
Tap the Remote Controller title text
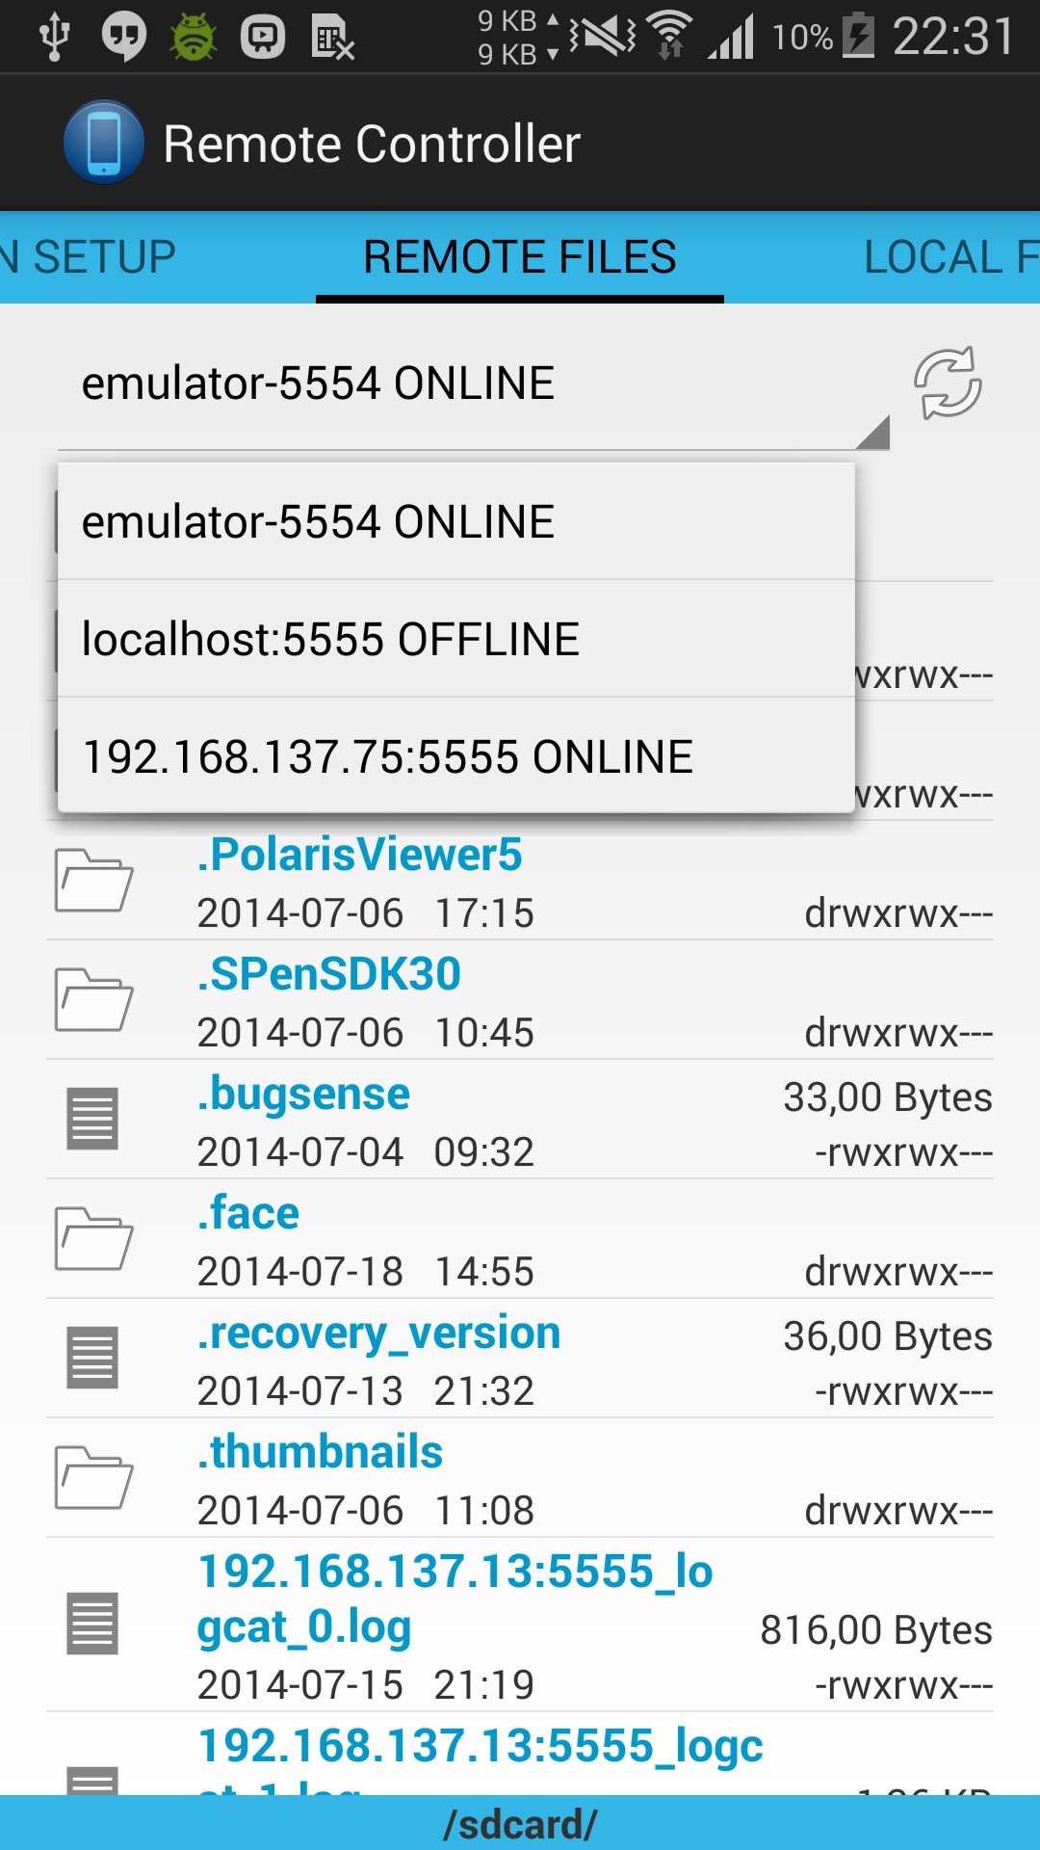point(372,145)
